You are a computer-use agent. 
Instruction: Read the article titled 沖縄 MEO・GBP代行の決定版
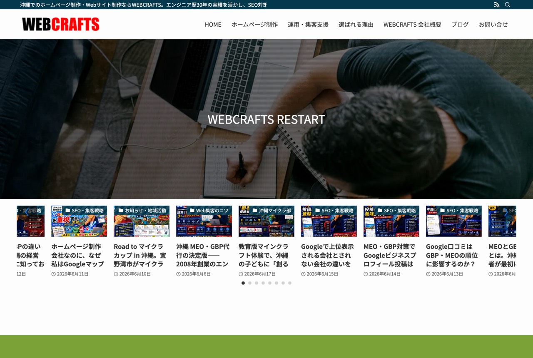point(203,255)
